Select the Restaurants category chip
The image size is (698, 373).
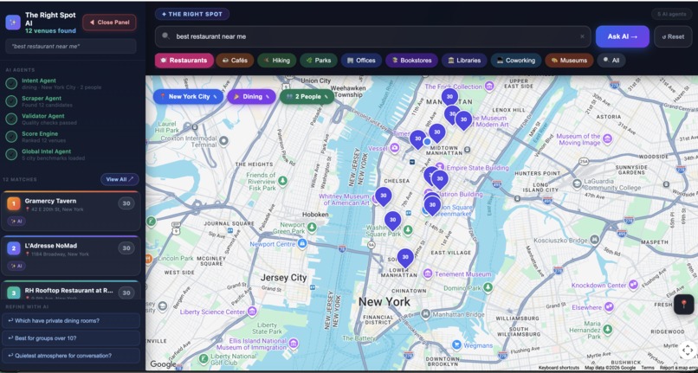pos(184,61)
